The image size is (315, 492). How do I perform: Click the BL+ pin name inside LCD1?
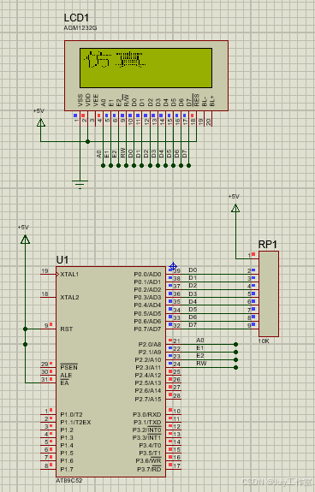[212, 101]
